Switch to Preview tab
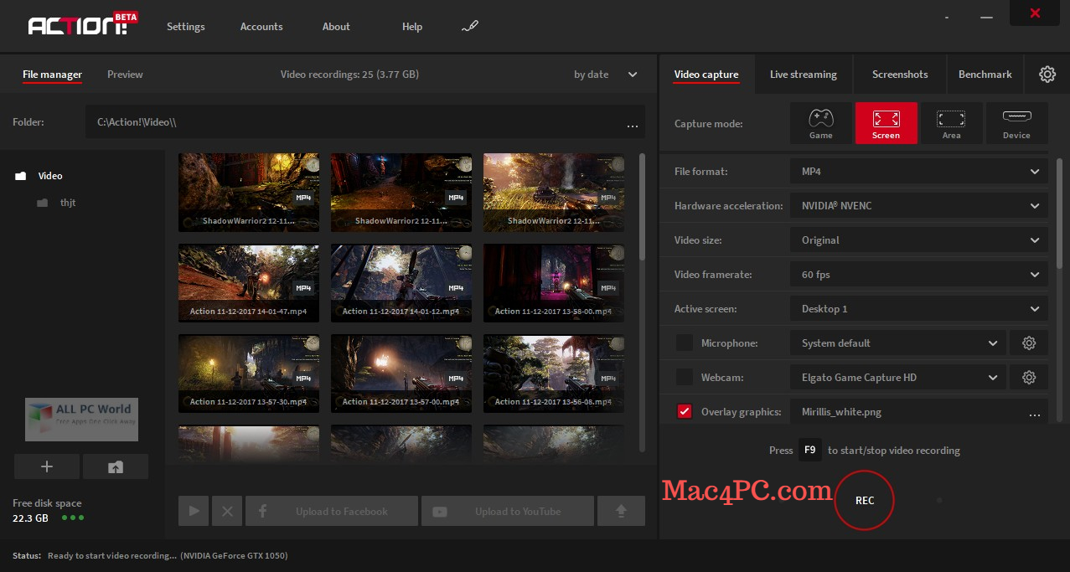The height and width of the screenshot is (572, 1070). (x=125, y=75)
